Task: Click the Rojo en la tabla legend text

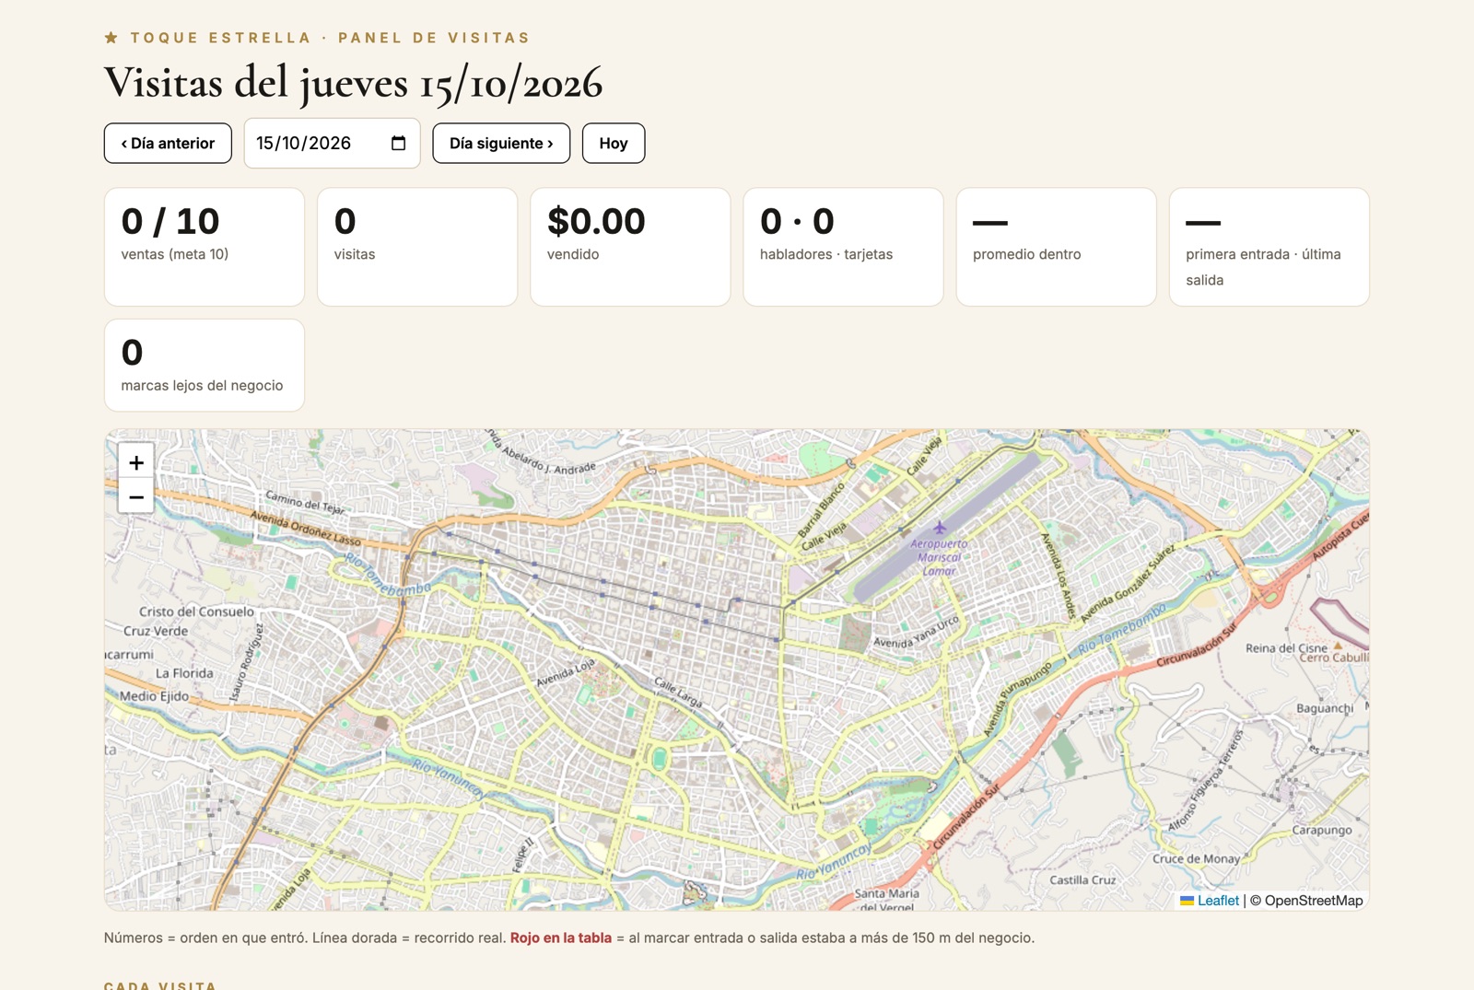Action: (x=561, y=938)
